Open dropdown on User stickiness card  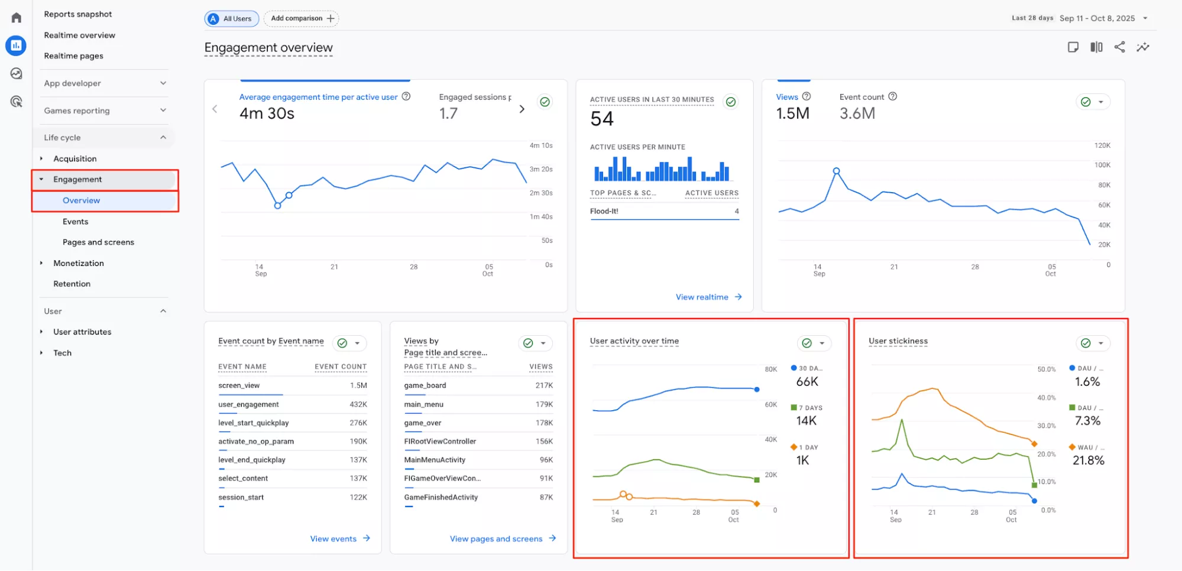click(x=1101, y=343)
